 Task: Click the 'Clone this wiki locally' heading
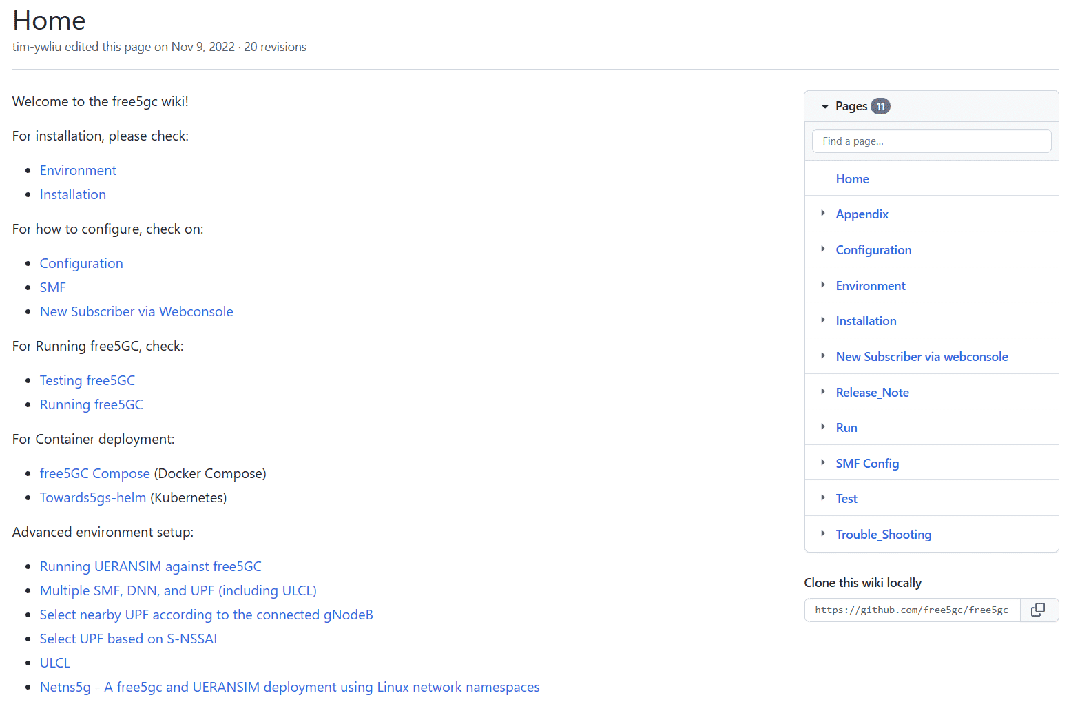click(x=862, y=583)
